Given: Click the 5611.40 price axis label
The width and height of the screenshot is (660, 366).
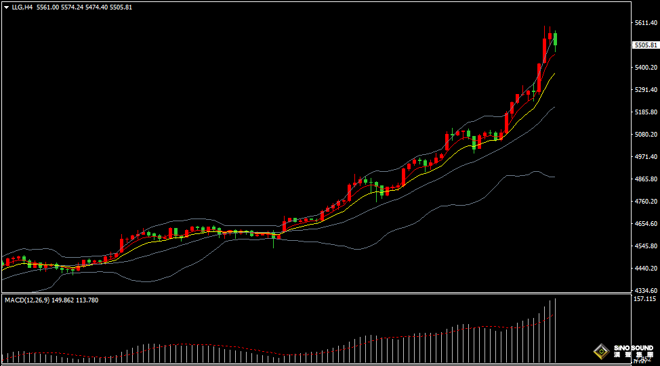Looking at the screenshot, I should pyautogui.click(x=645, y=23).
